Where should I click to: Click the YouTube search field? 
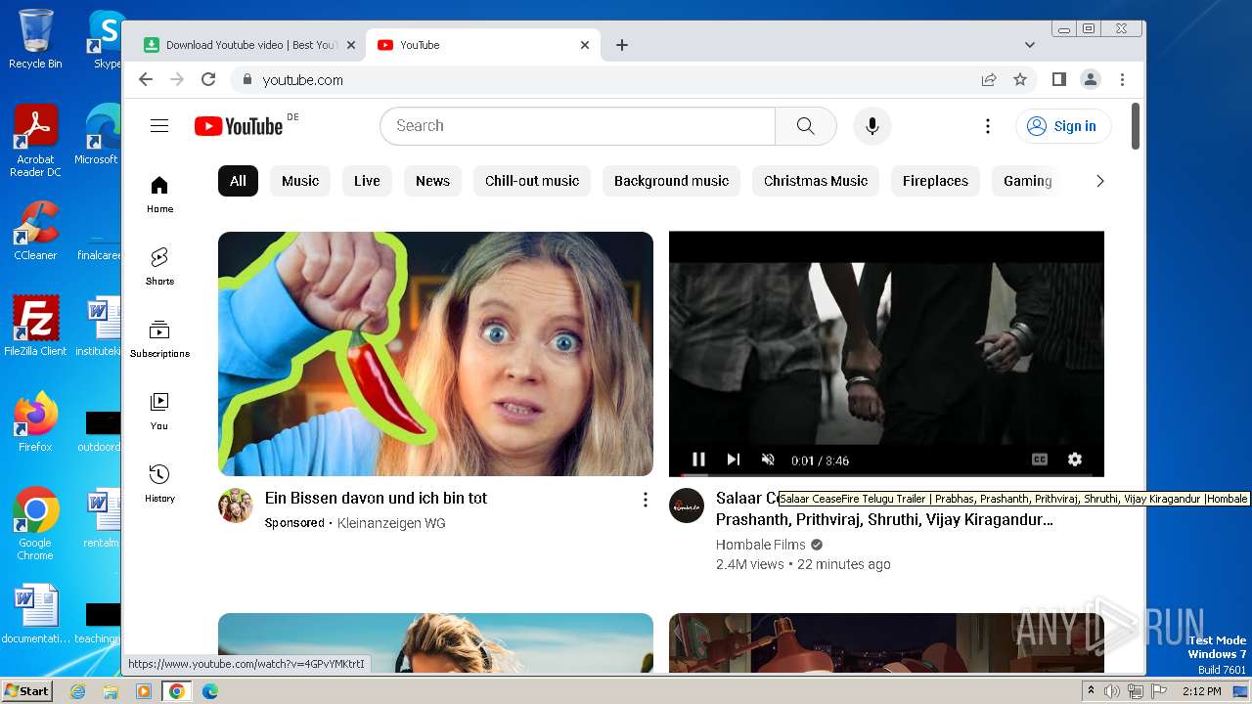[577, 125]
